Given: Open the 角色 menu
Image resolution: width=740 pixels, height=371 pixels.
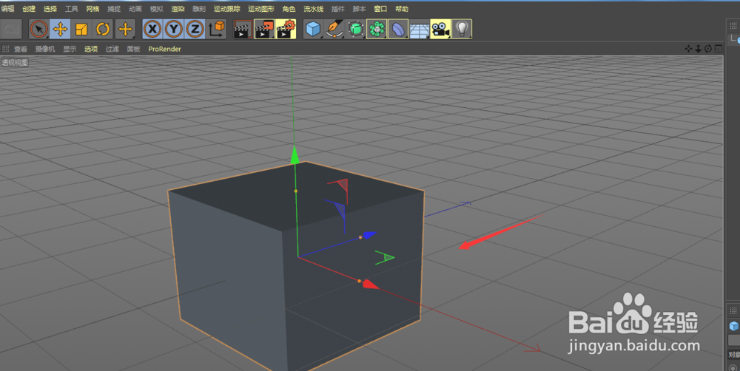Looking at the screenshot, I should [x=289, y=9].
